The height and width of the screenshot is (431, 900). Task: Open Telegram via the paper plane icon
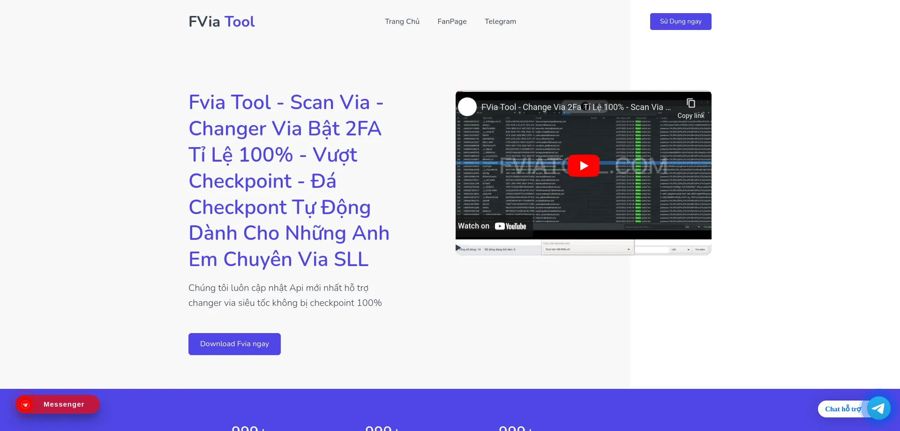878,408
